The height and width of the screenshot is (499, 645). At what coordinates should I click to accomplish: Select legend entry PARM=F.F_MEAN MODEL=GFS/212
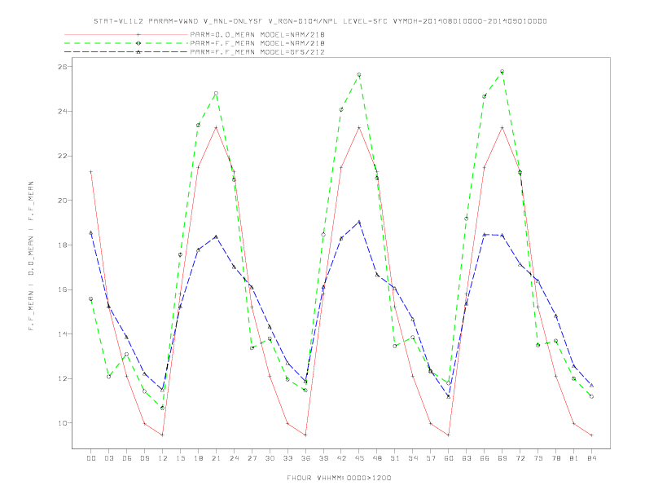point(257,52)
